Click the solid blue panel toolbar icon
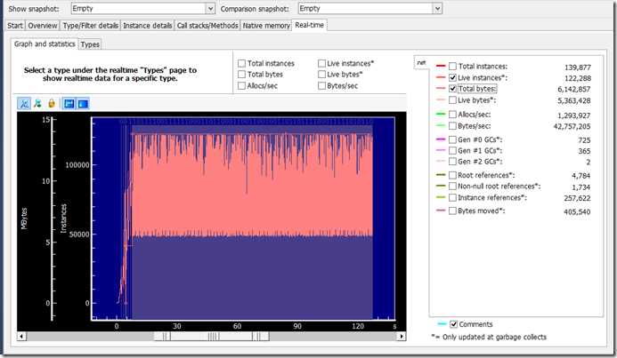 (83, 104)
